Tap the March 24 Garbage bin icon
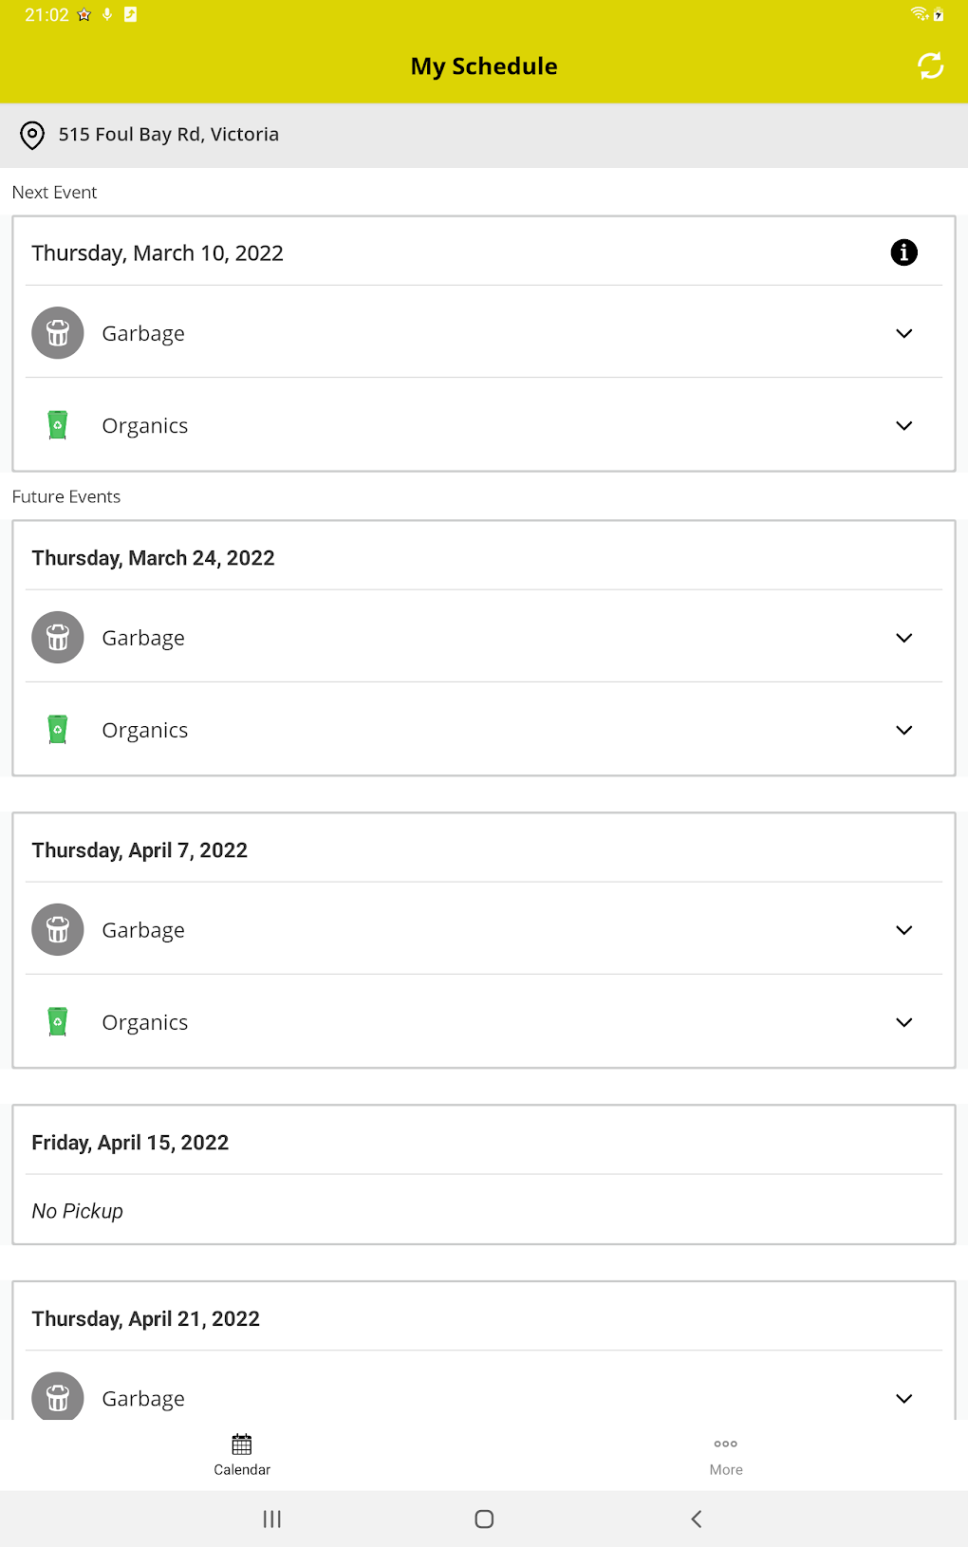 (x=58, y=638)
